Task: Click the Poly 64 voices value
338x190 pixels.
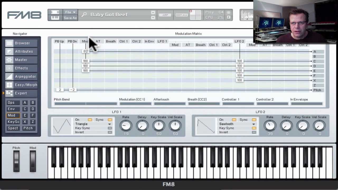Action: (221, 12)
